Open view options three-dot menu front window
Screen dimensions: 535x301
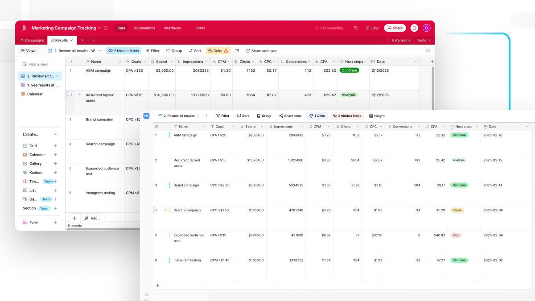click(x=206, y=116)
